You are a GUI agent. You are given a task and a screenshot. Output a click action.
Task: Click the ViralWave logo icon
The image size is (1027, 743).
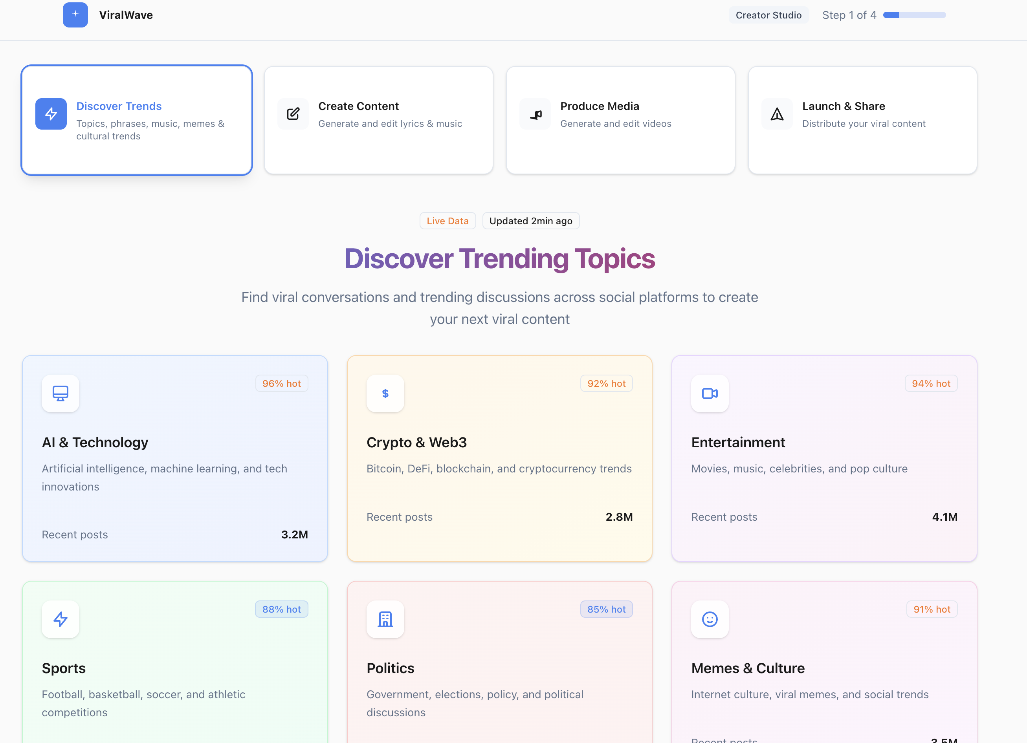point(75,15)
